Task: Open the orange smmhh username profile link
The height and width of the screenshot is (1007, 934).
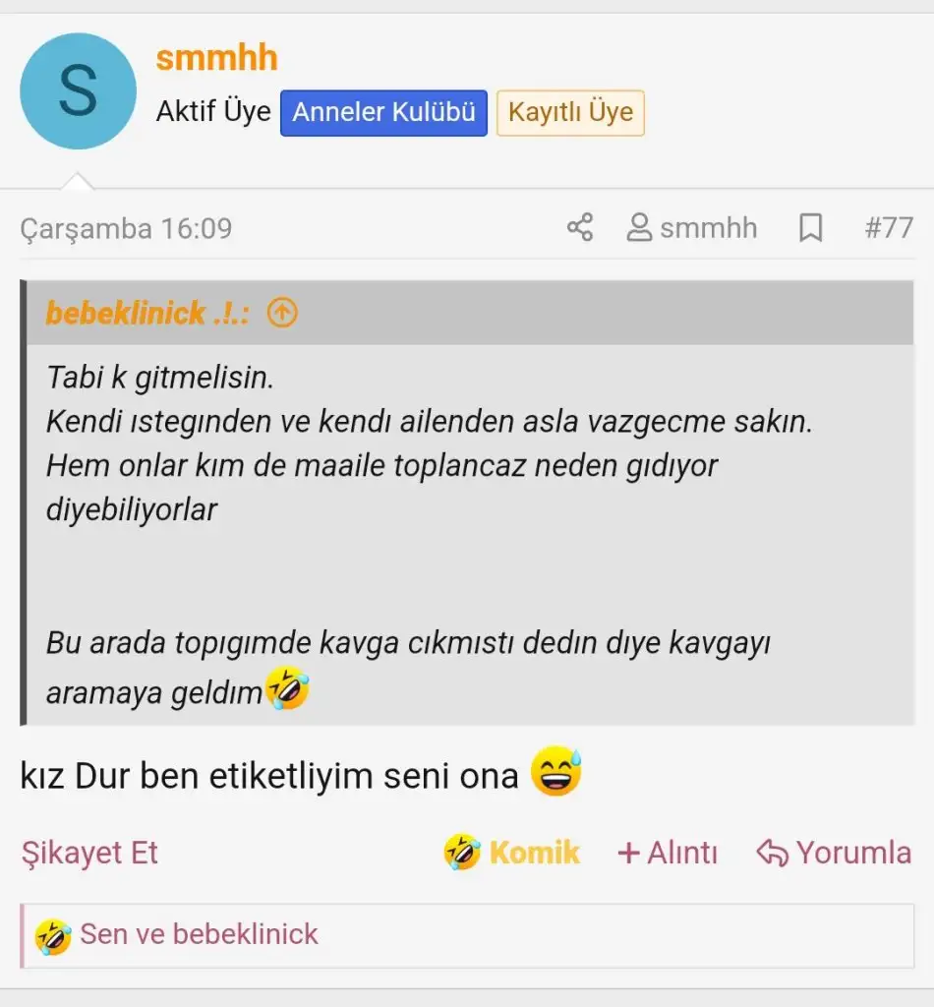Action: (216, 58)
